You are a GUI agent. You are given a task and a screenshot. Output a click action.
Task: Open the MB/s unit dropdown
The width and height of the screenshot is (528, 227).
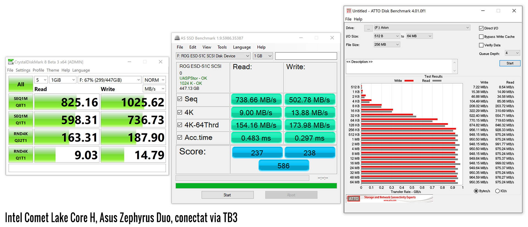154,89
